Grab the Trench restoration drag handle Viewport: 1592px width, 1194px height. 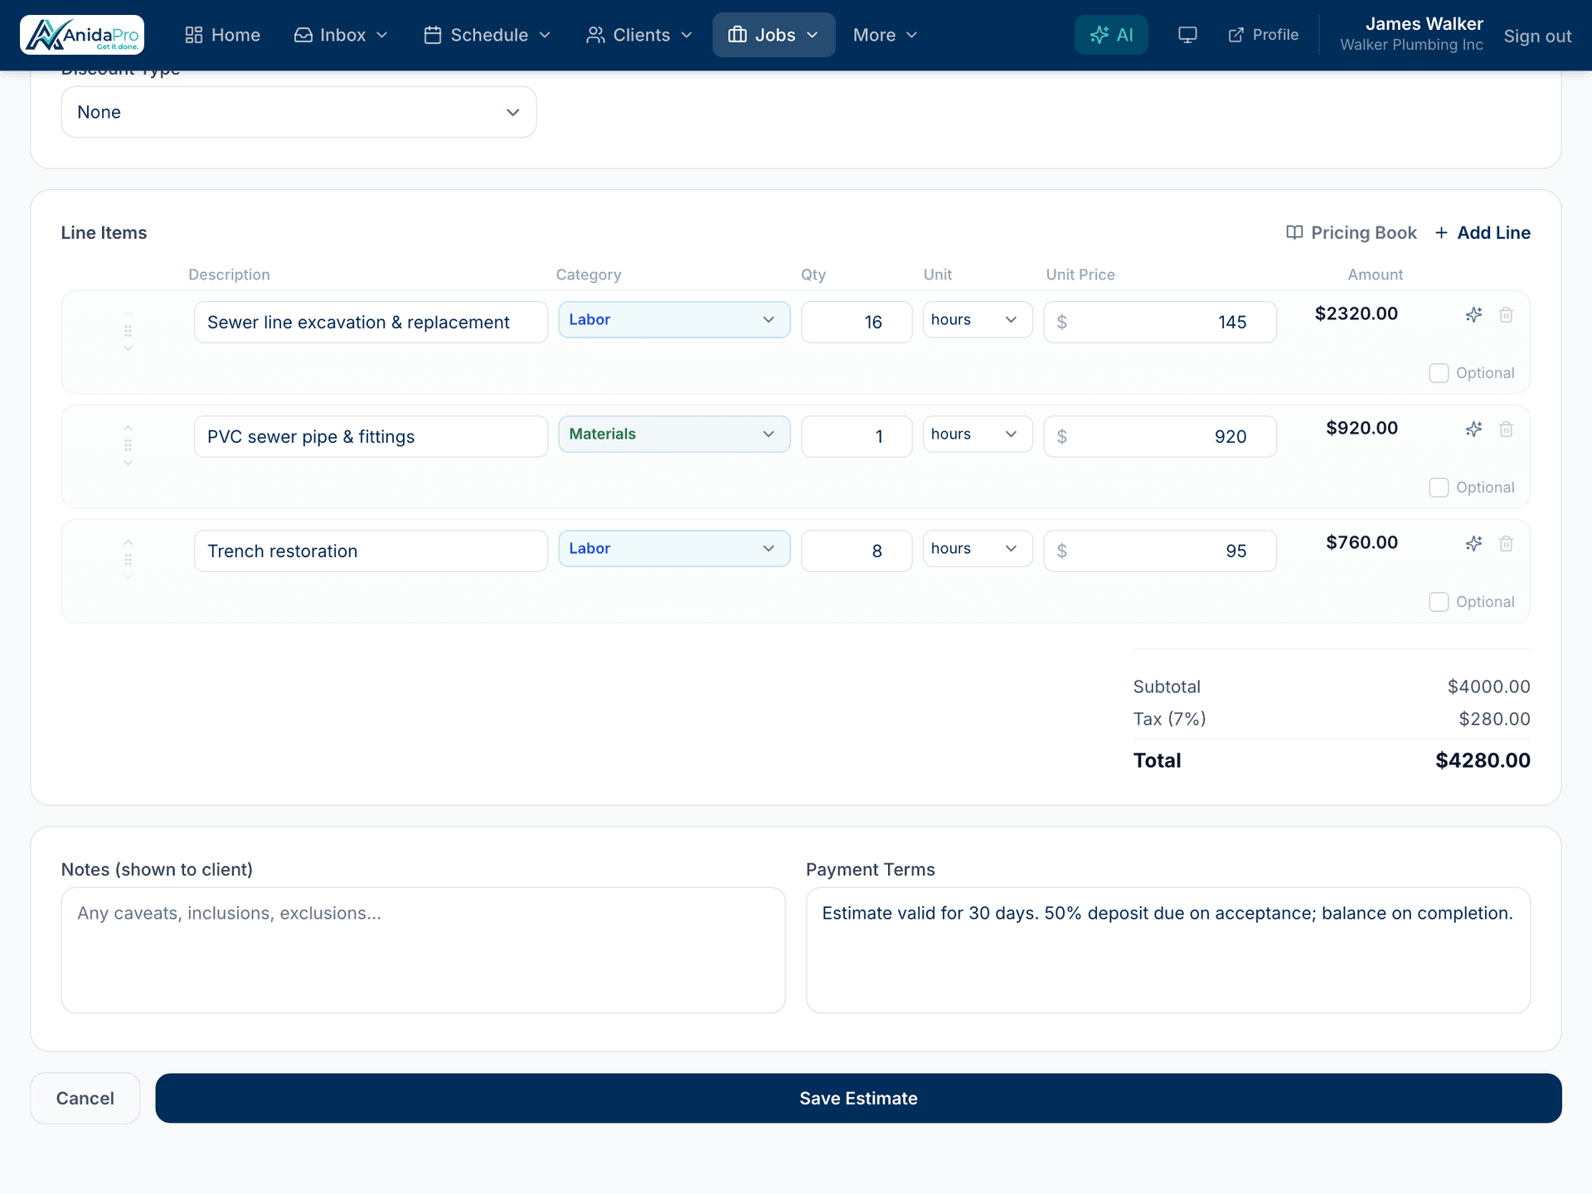[x=128, y=560]
